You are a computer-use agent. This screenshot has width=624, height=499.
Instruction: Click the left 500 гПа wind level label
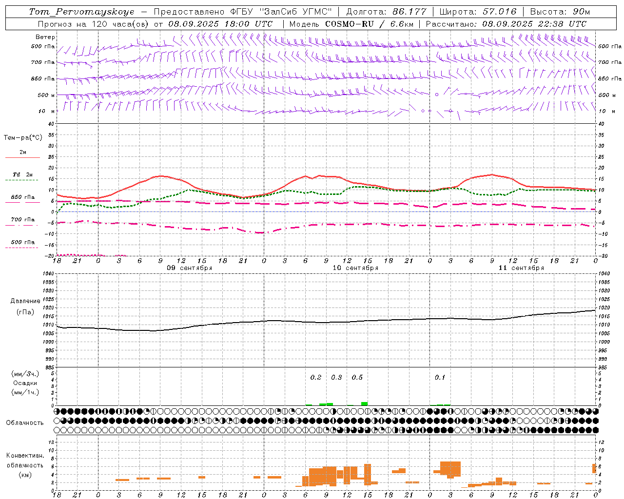click(43, 47)
